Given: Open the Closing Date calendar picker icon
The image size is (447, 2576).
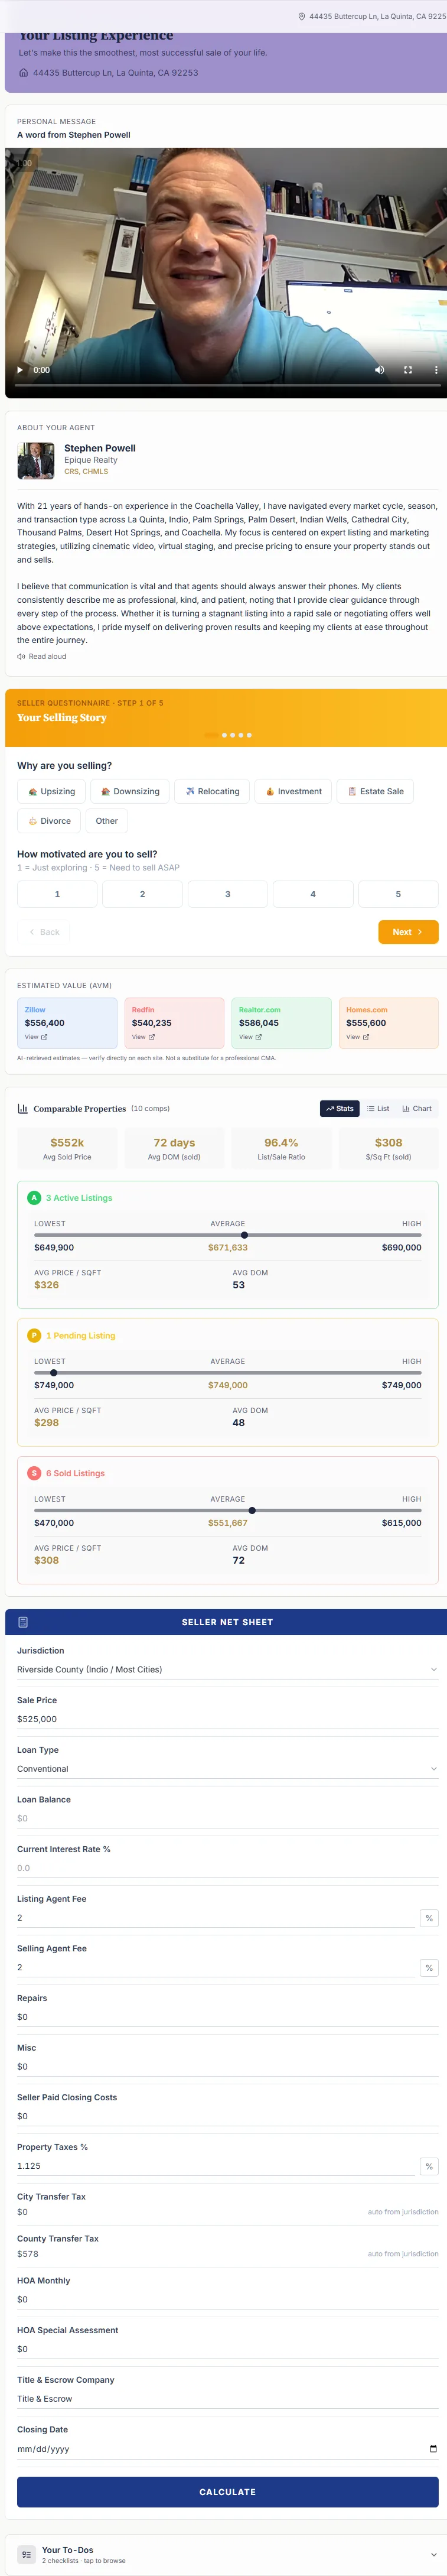Looking at the screenshot, I should pyautogui.click(x=433, y=2449).
